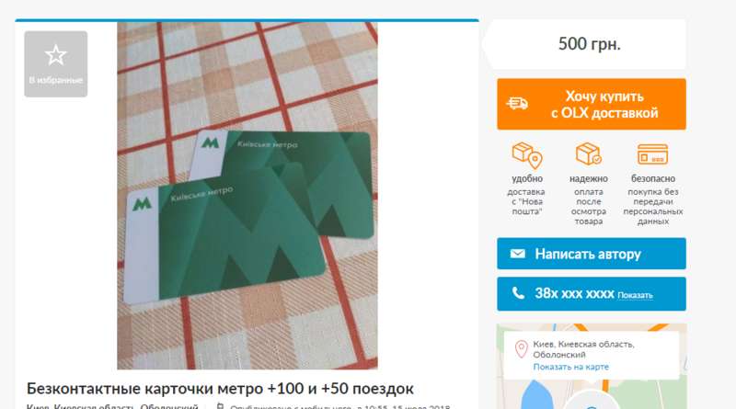Image resolution: width=736 pixels, height=409 pixels.
Task: Open 'Показать на карте' link
Action: [x=570, y=367]
